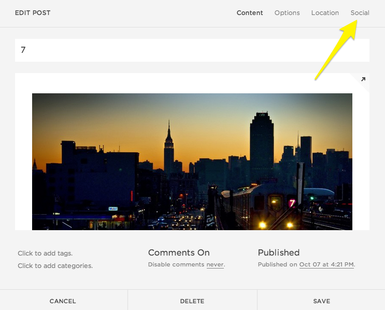The height and width of the screenshot is (310, 385).
Task: Click the white margin left of the image
Action: (23, 156)
